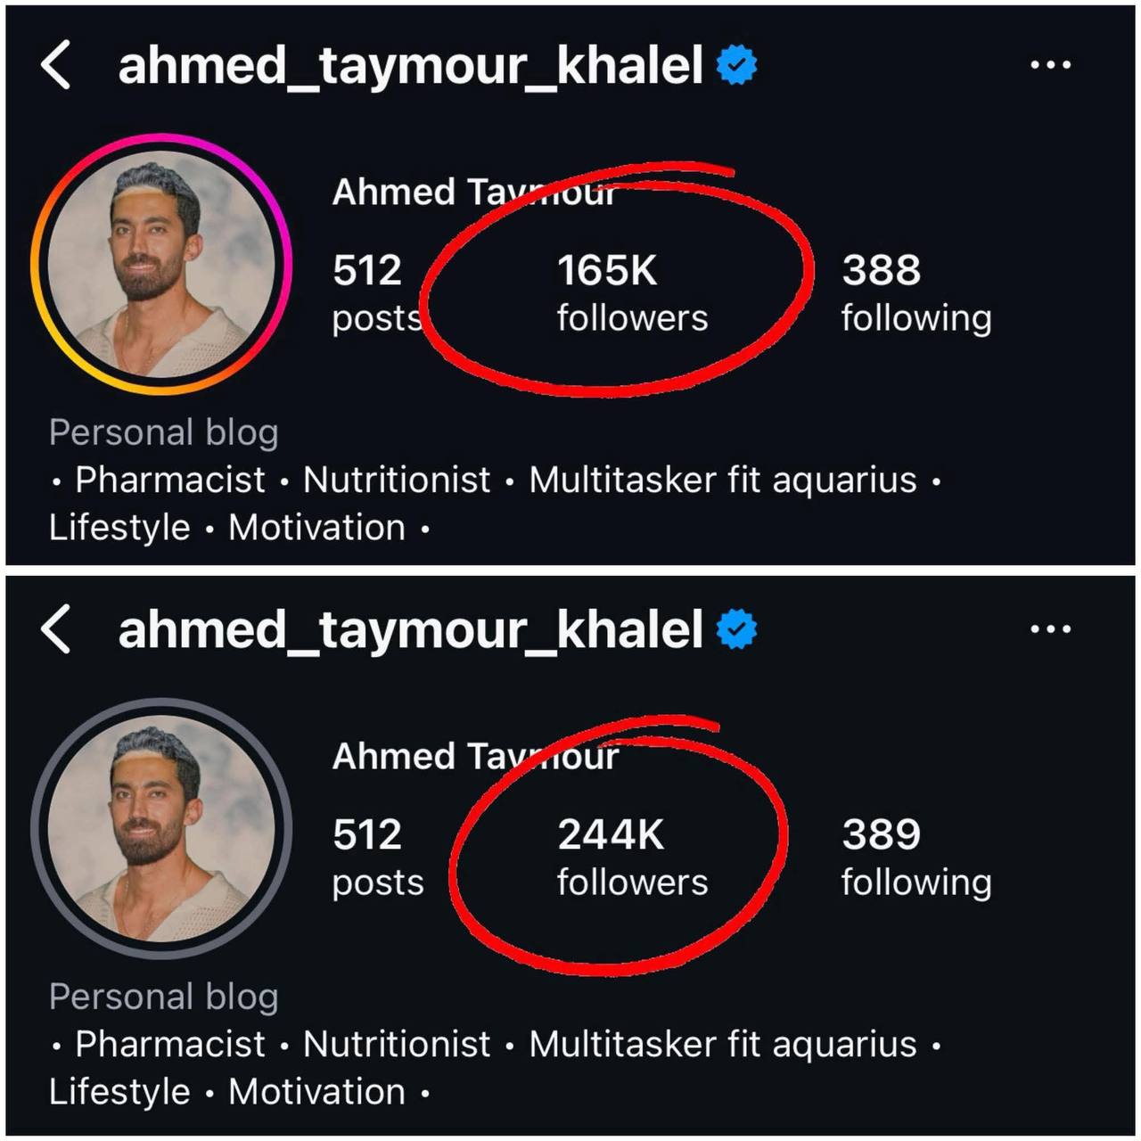Open the 244K followers list
This screenshot has height=1141, width=1141.
click(631, 857)
